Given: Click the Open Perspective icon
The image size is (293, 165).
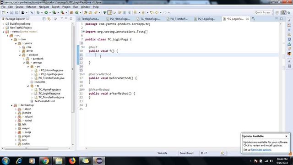Looking at the screenshot, I should (x=277, y=12).
